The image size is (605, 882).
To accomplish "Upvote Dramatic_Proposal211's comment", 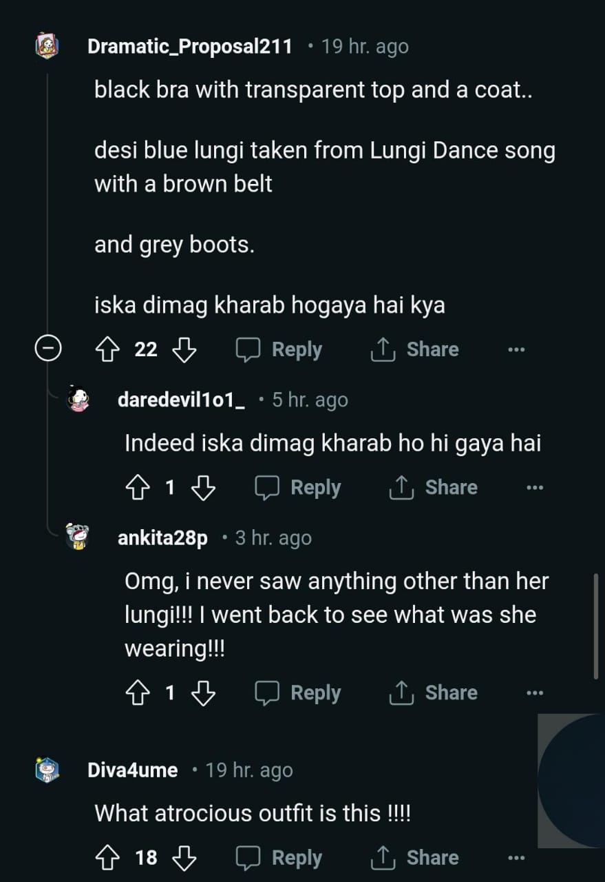I will tap(107, 350).
